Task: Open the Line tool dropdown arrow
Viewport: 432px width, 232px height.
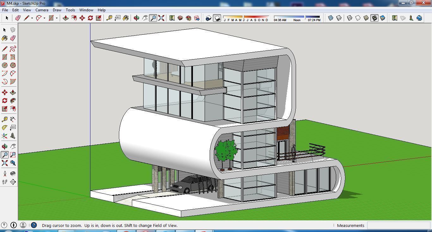Action: point(32,18)
